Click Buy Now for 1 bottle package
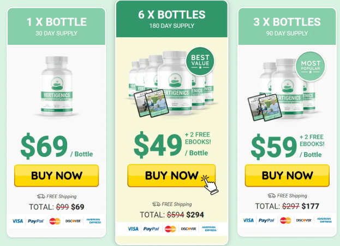Screen dimensions: 340x246 57,175
